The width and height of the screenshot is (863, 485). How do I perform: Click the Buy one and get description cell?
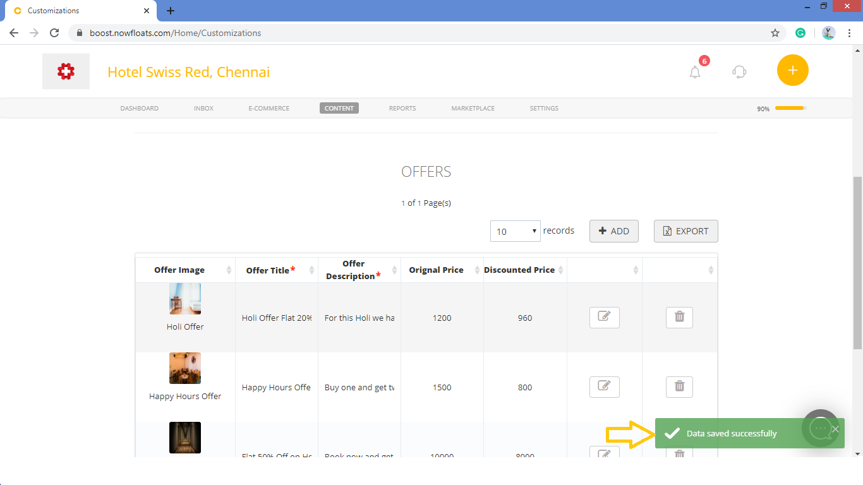pyautogui.click(x=359, y=387)
